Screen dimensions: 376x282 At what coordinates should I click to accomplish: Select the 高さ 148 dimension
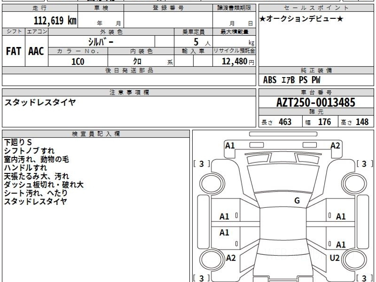pos(355,122)
